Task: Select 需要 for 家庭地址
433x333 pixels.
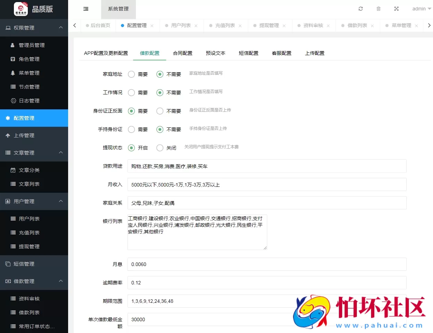Action: (131, 74)
